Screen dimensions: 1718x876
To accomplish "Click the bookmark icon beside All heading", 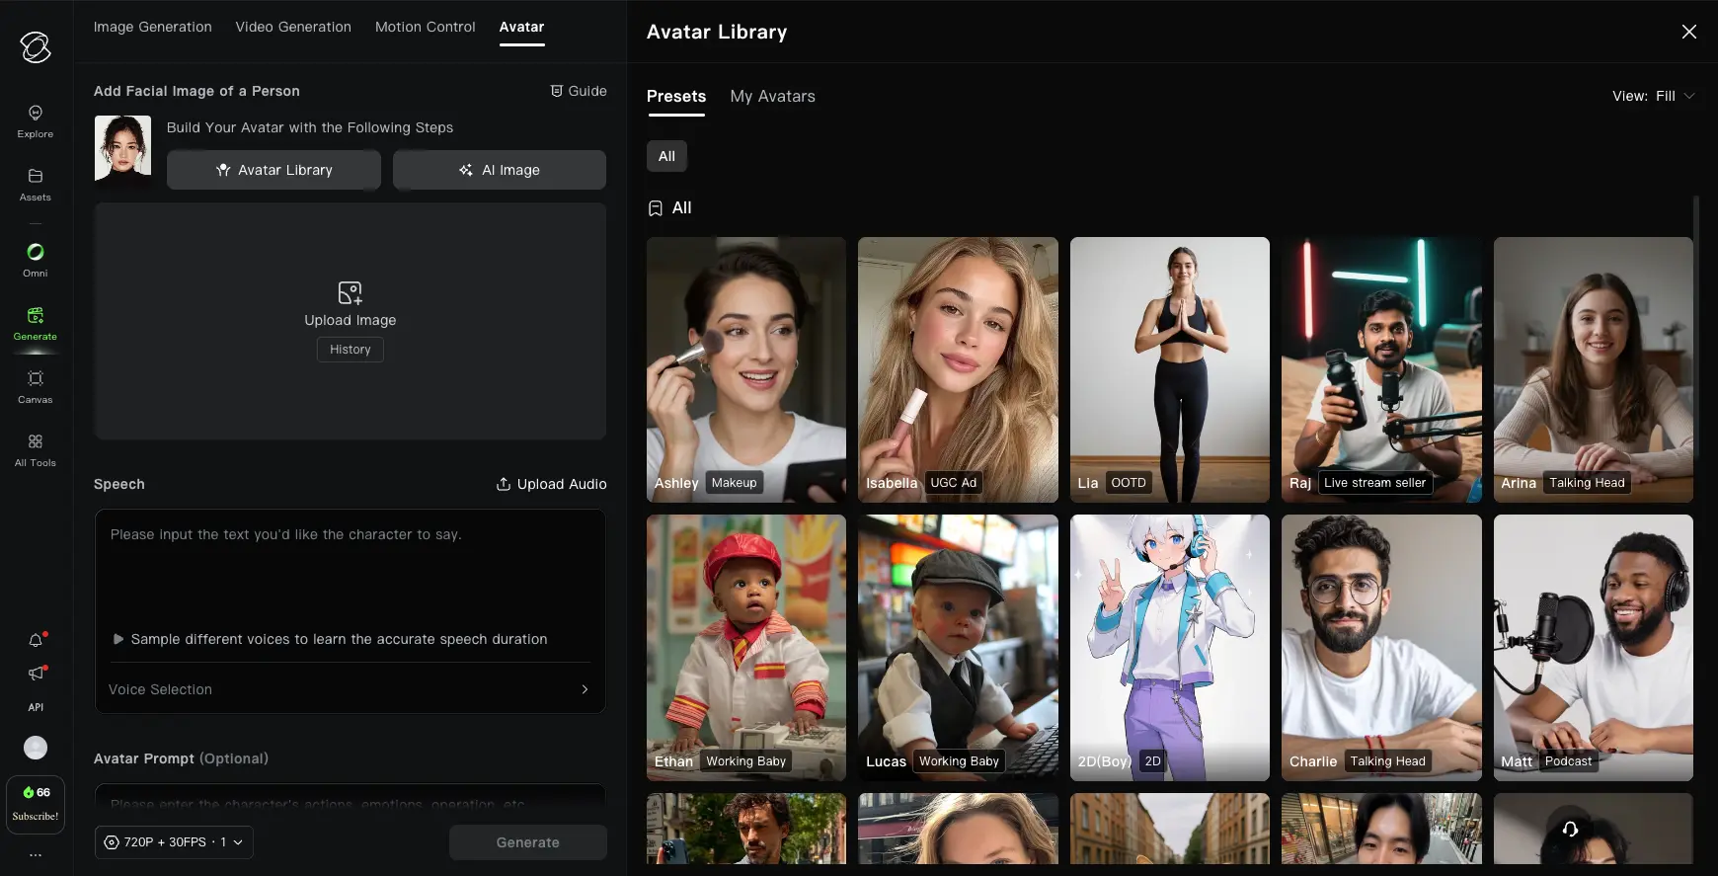I will tap(656, 208).
